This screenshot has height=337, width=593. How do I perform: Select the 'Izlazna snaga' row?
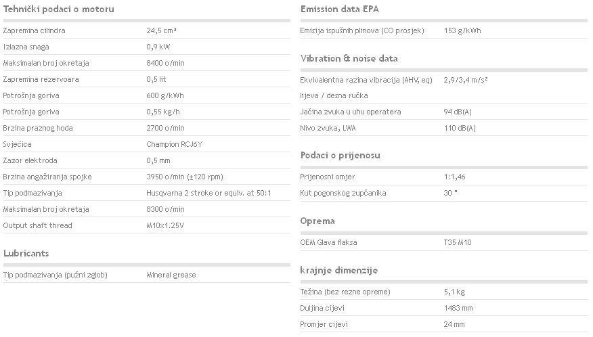(147, 47)
